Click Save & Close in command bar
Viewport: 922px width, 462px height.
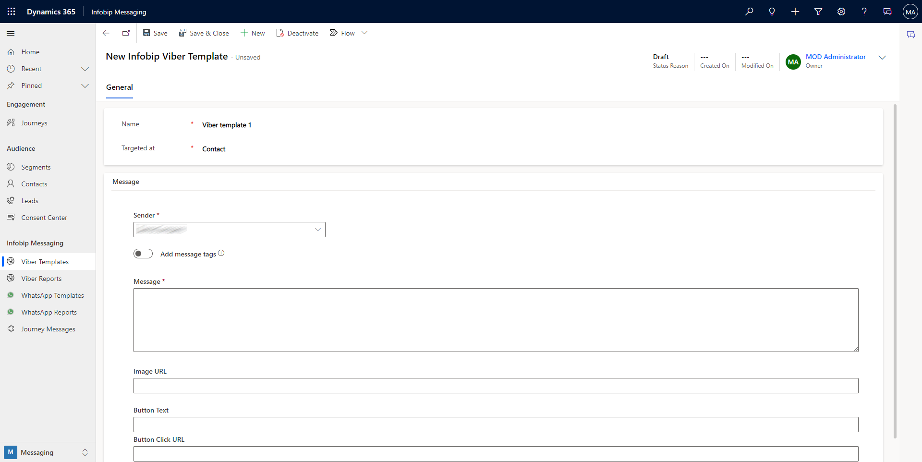pos(204,33)
